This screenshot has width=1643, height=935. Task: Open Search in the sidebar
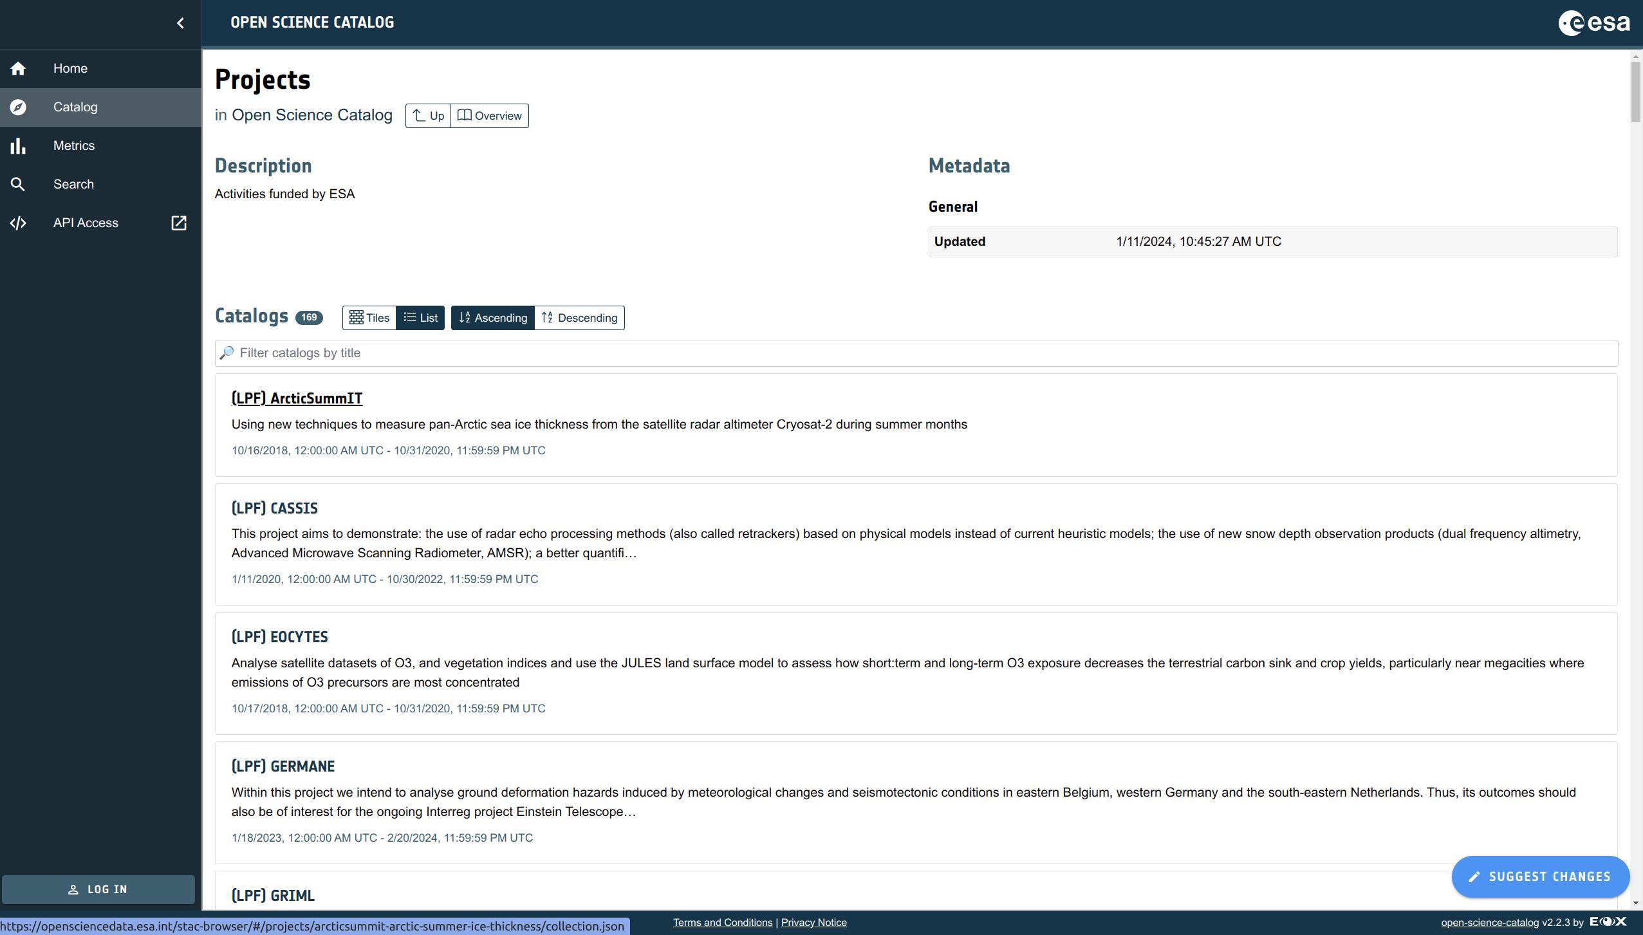(100, 184)
